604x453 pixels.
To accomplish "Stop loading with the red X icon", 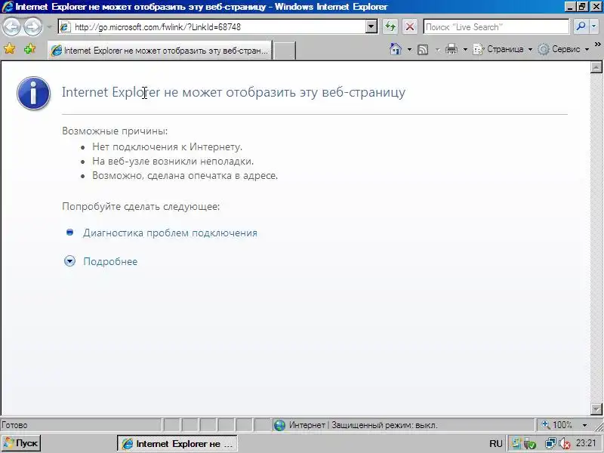I will click(x=410, y=26).
